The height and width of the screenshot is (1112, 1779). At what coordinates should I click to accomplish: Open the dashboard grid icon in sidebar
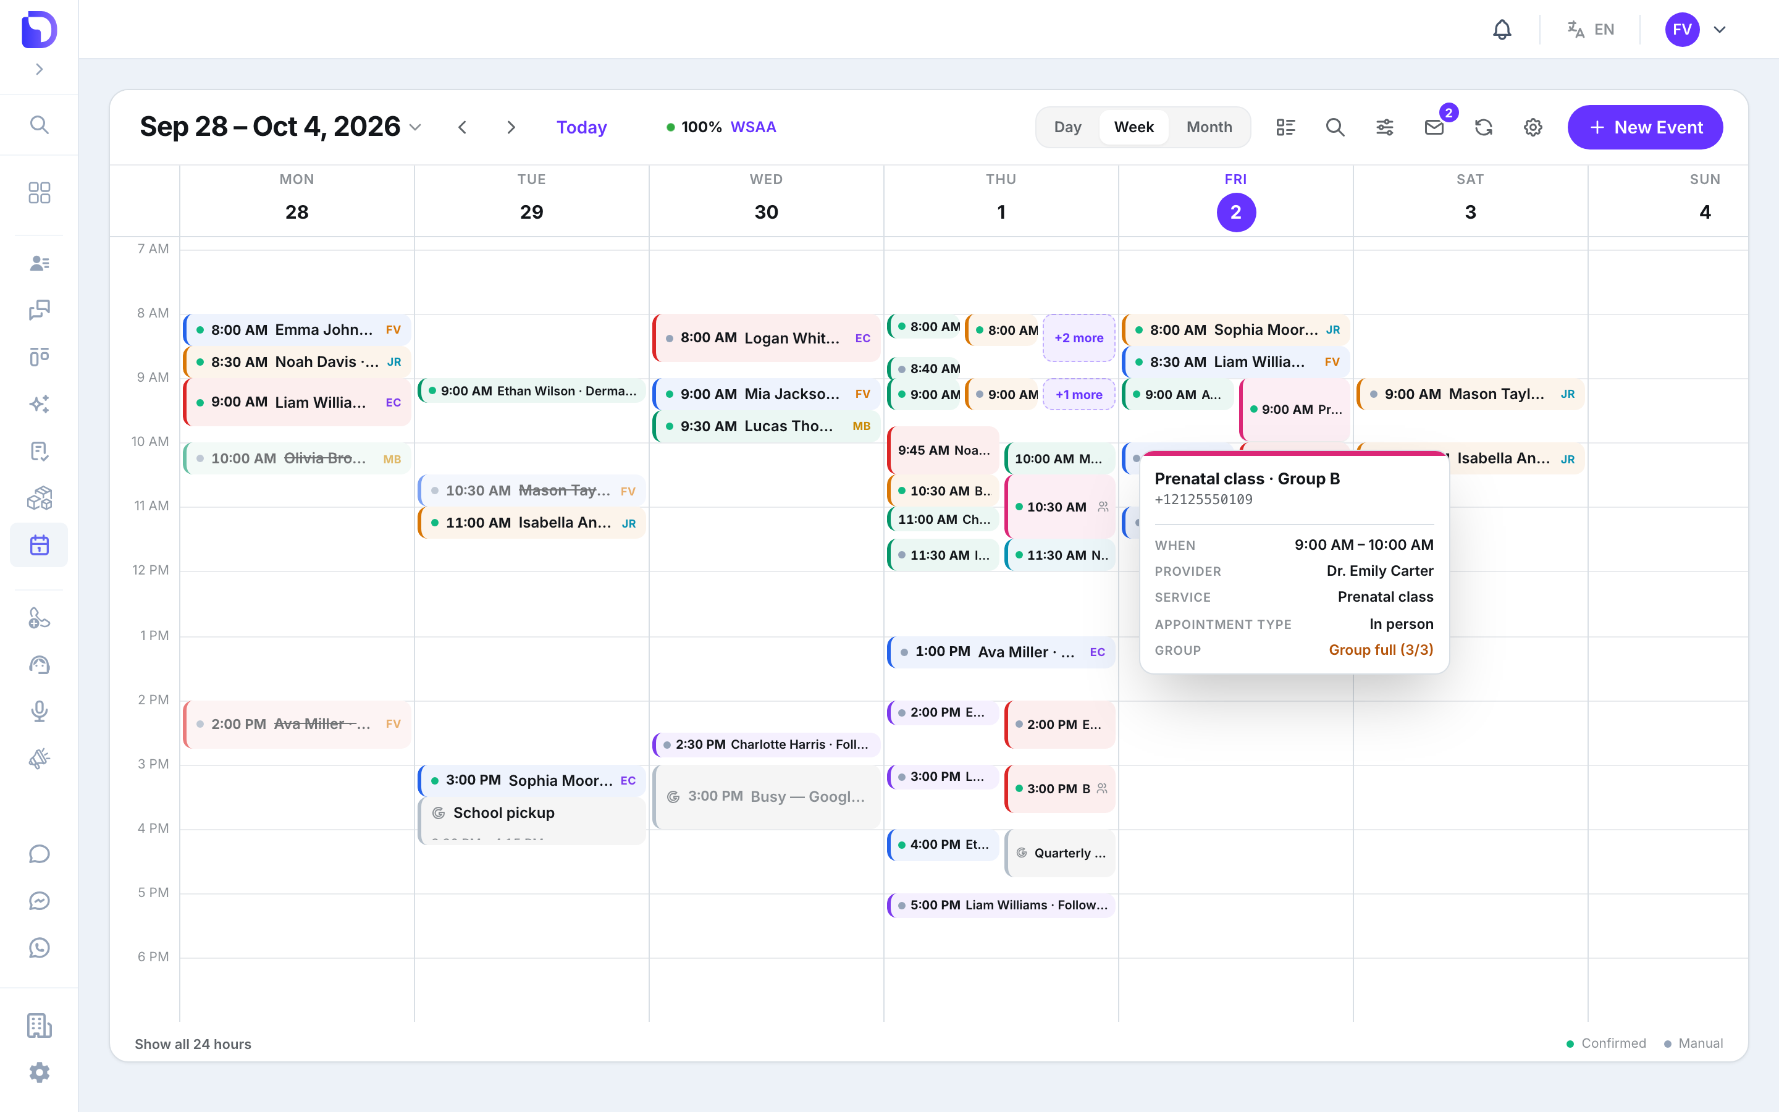39,193
